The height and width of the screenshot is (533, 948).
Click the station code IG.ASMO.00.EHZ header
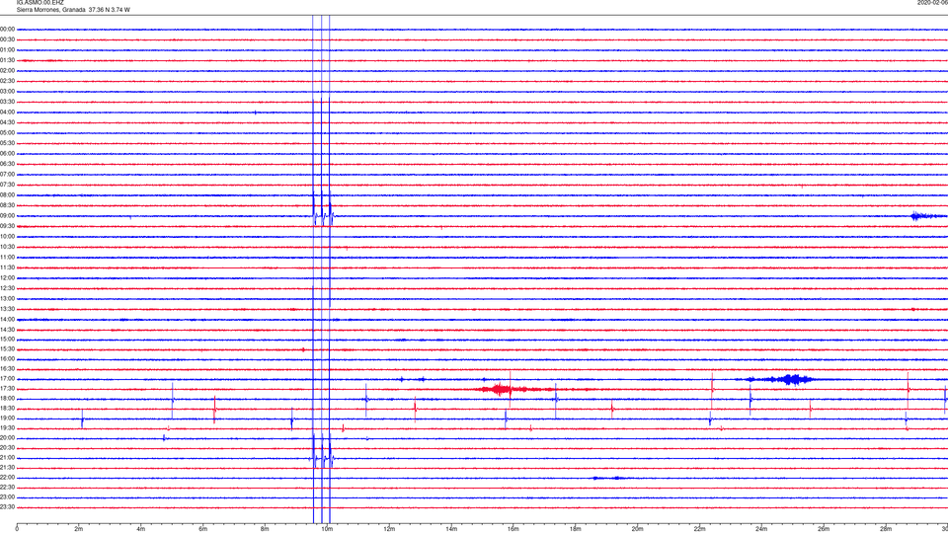tap(39, 3)
